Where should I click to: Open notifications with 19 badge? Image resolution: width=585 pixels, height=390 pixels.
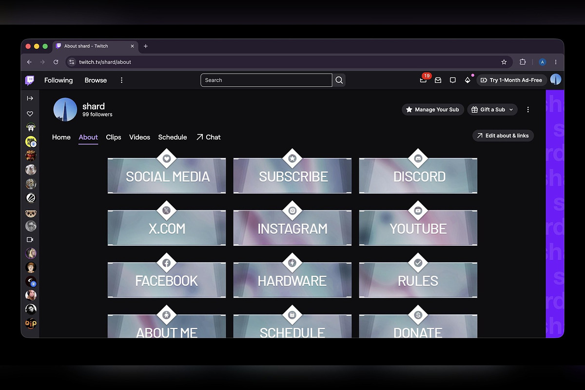[x=423, y=80]
